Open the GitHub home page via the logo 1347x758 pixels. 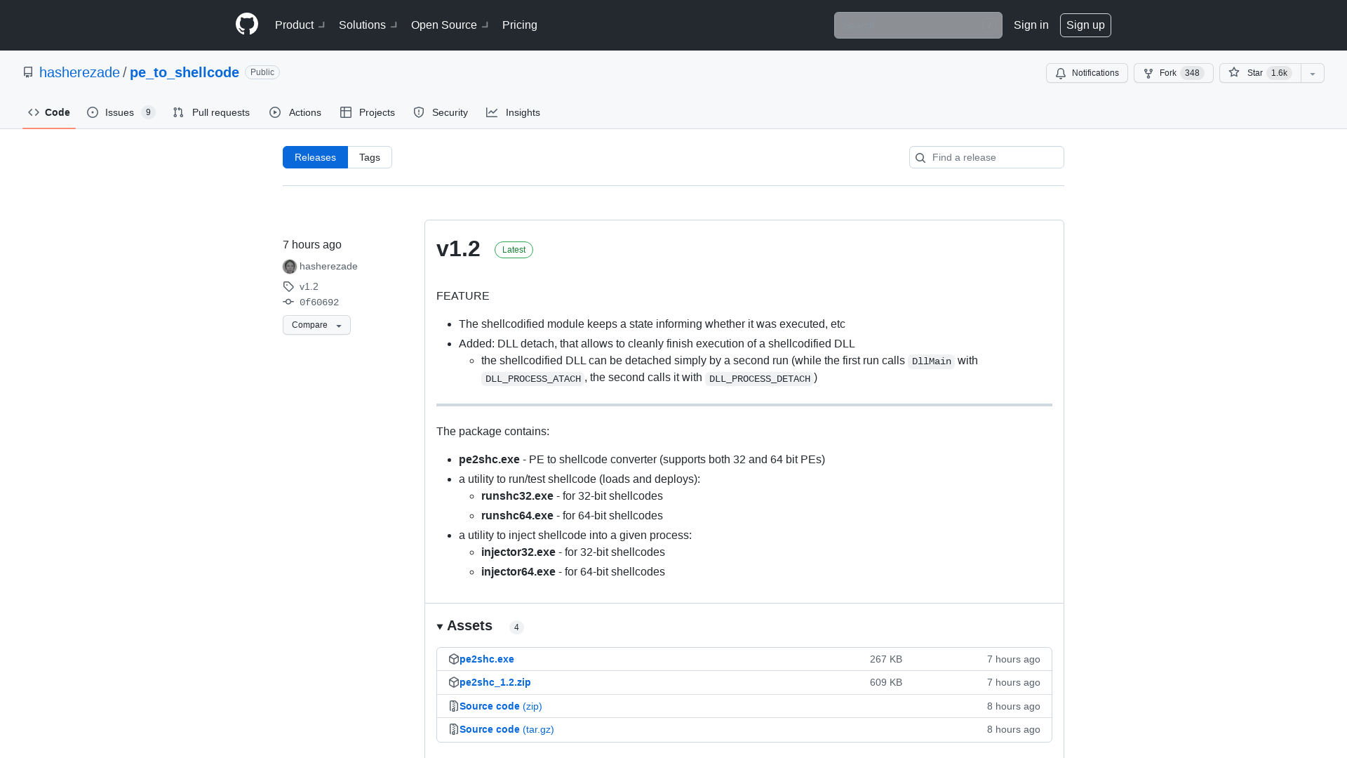247,24
